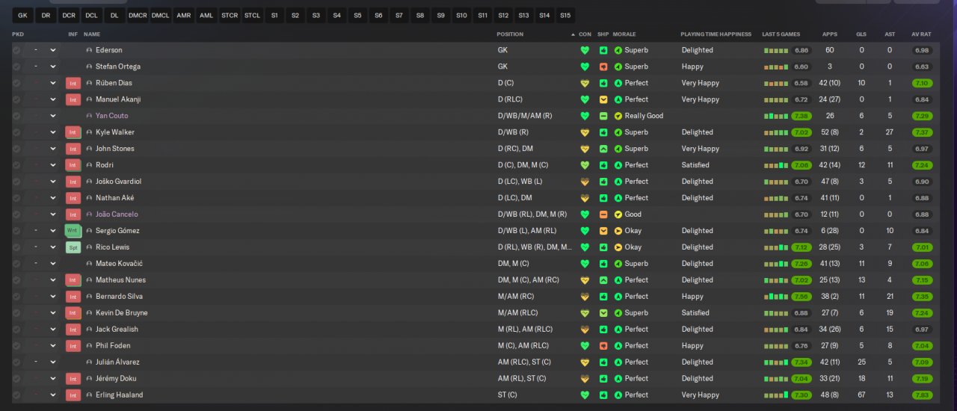This screenshot has height=411, width=957.
Task: Click morale icon for Erling Haaland
Action: point(618,395)
